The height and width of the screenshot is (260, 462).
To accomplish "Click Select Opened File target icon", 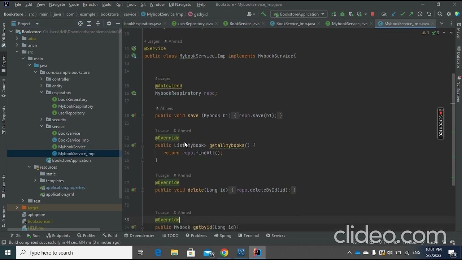I will pyautogui.click(x=80, y=23).
